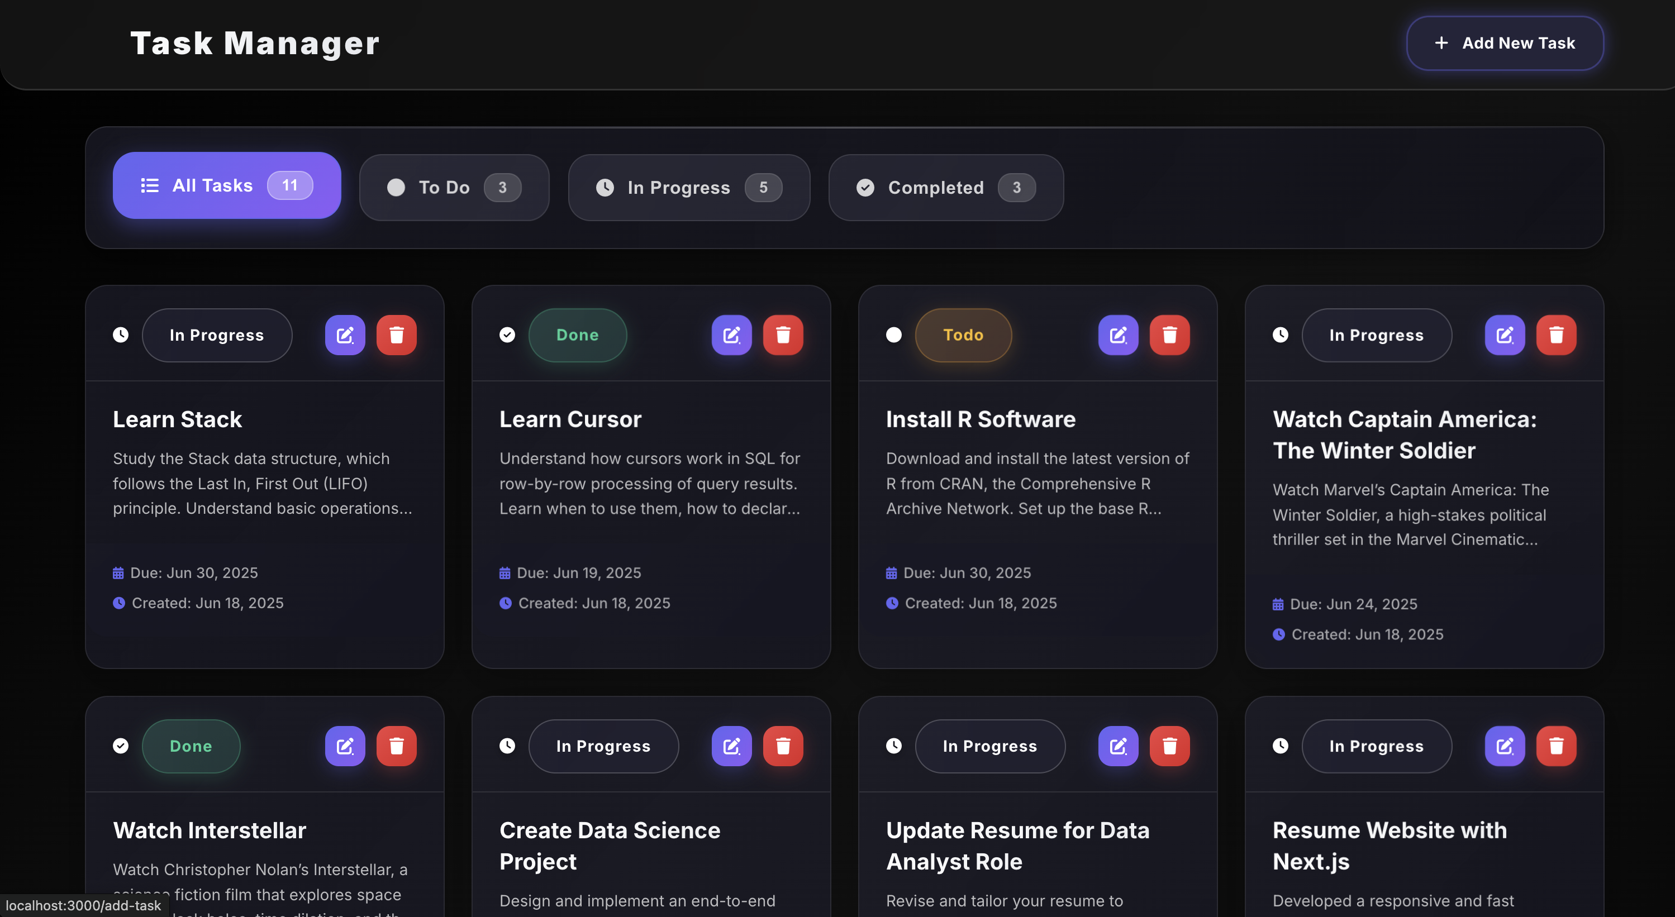The image size is (1675, 917).
Task: Click Created date on Learn Cursor card
Action: click(584, 604)
